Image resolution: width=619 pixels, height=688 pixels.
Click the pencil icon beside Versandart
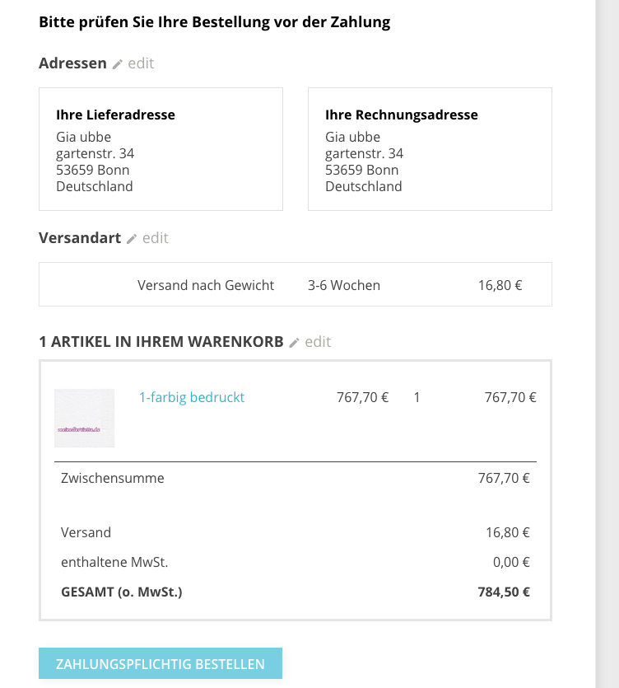pyautogui.click(x=132, y=238)
